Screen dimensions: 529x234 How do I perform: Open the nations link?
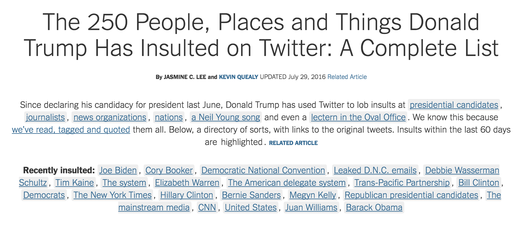point(169,117)
